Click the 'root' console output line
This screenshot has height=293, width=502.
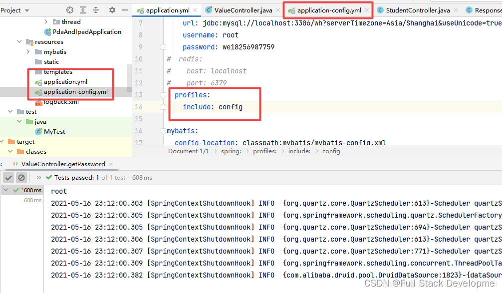[59, 191]
